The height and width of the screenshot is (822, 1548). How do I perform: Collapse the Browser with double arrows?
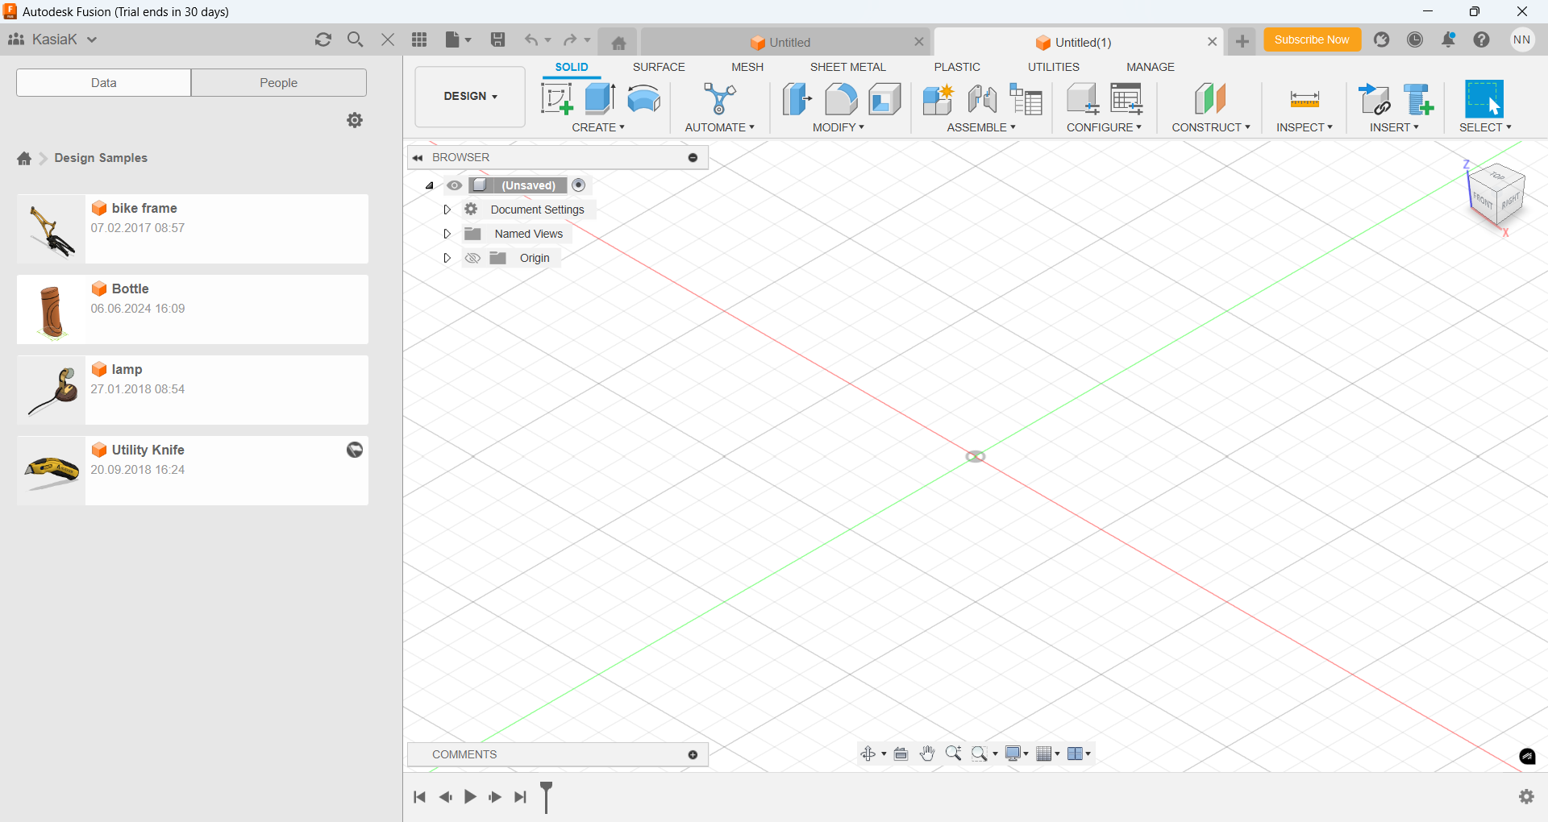click(418, 157)
